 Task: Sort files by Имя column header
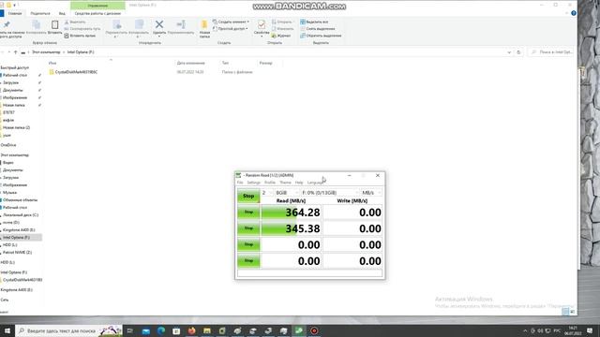click(x=52, y=63)
